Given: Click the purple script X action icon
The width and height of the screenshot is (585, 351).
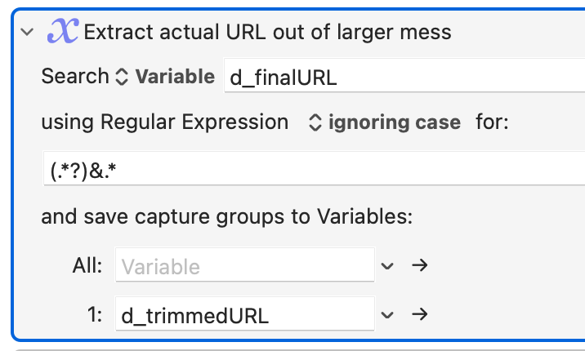Looking at the screenshot, I should (62, 31).
